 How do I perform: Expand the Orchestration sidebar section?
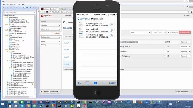[50, 37]
